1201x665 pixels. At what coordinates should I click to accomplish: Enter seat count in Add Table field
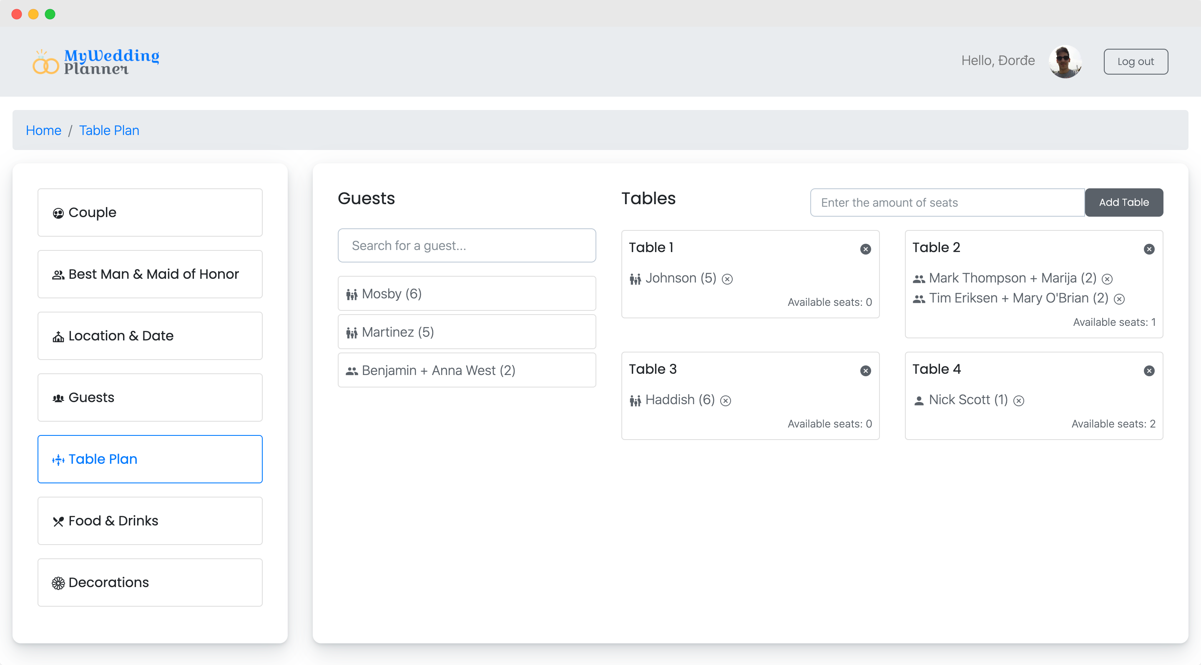(947, 202)
